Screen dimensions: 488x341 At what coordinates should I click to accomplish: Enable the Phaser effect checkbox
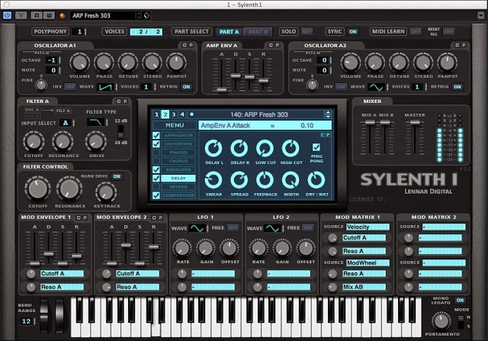156,153
